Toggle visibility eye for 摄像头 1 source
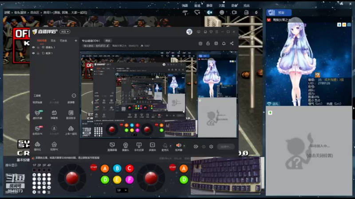Image resolution: width=355 pixels, height=199 pixels. pyautogui.click(x=34, y=47)
